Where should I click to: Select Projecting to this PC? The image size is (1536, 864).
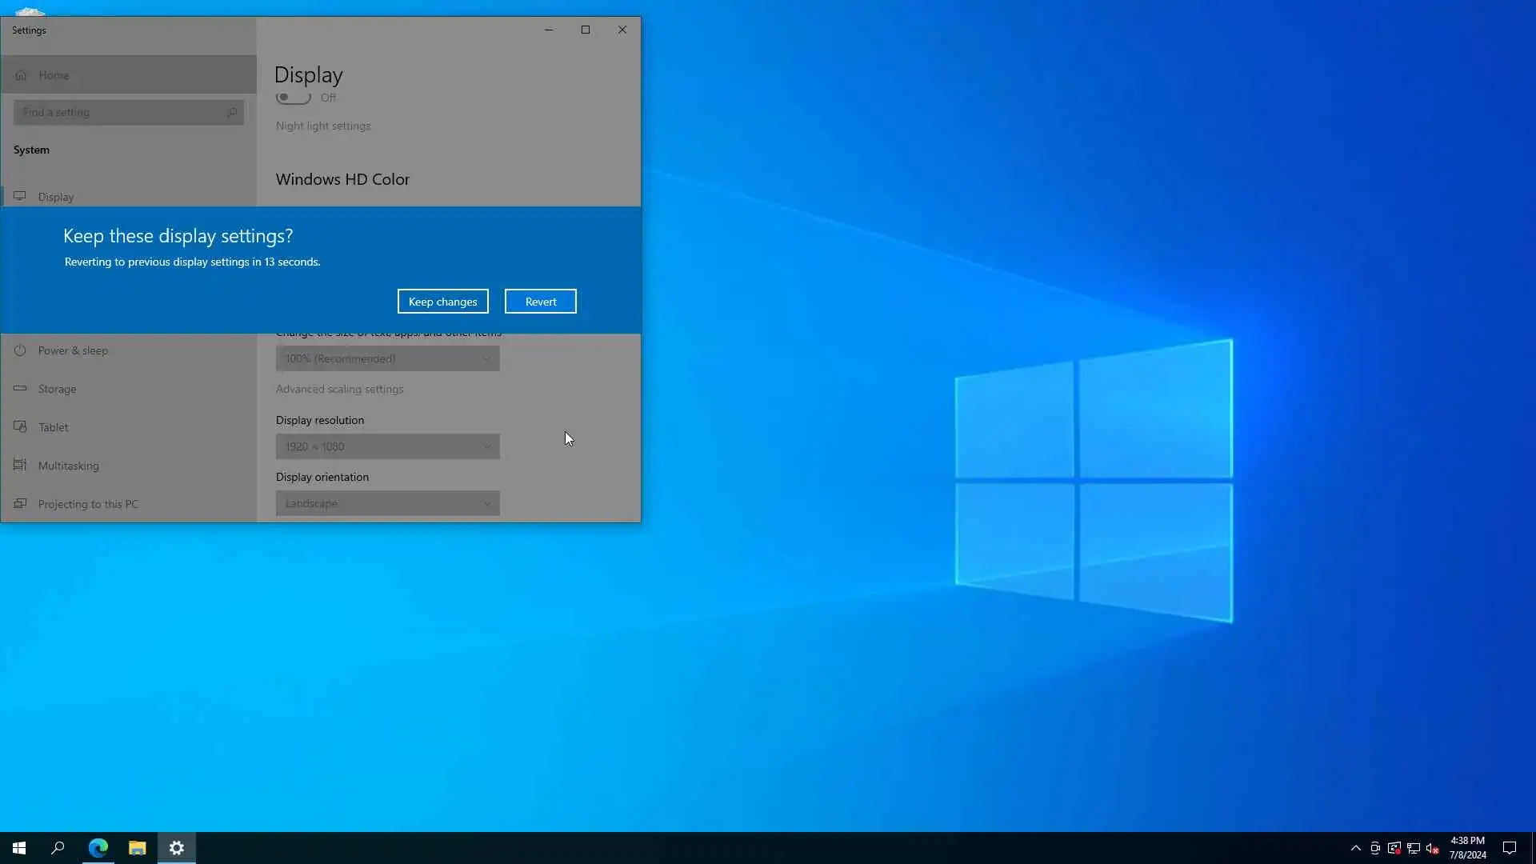88,504
